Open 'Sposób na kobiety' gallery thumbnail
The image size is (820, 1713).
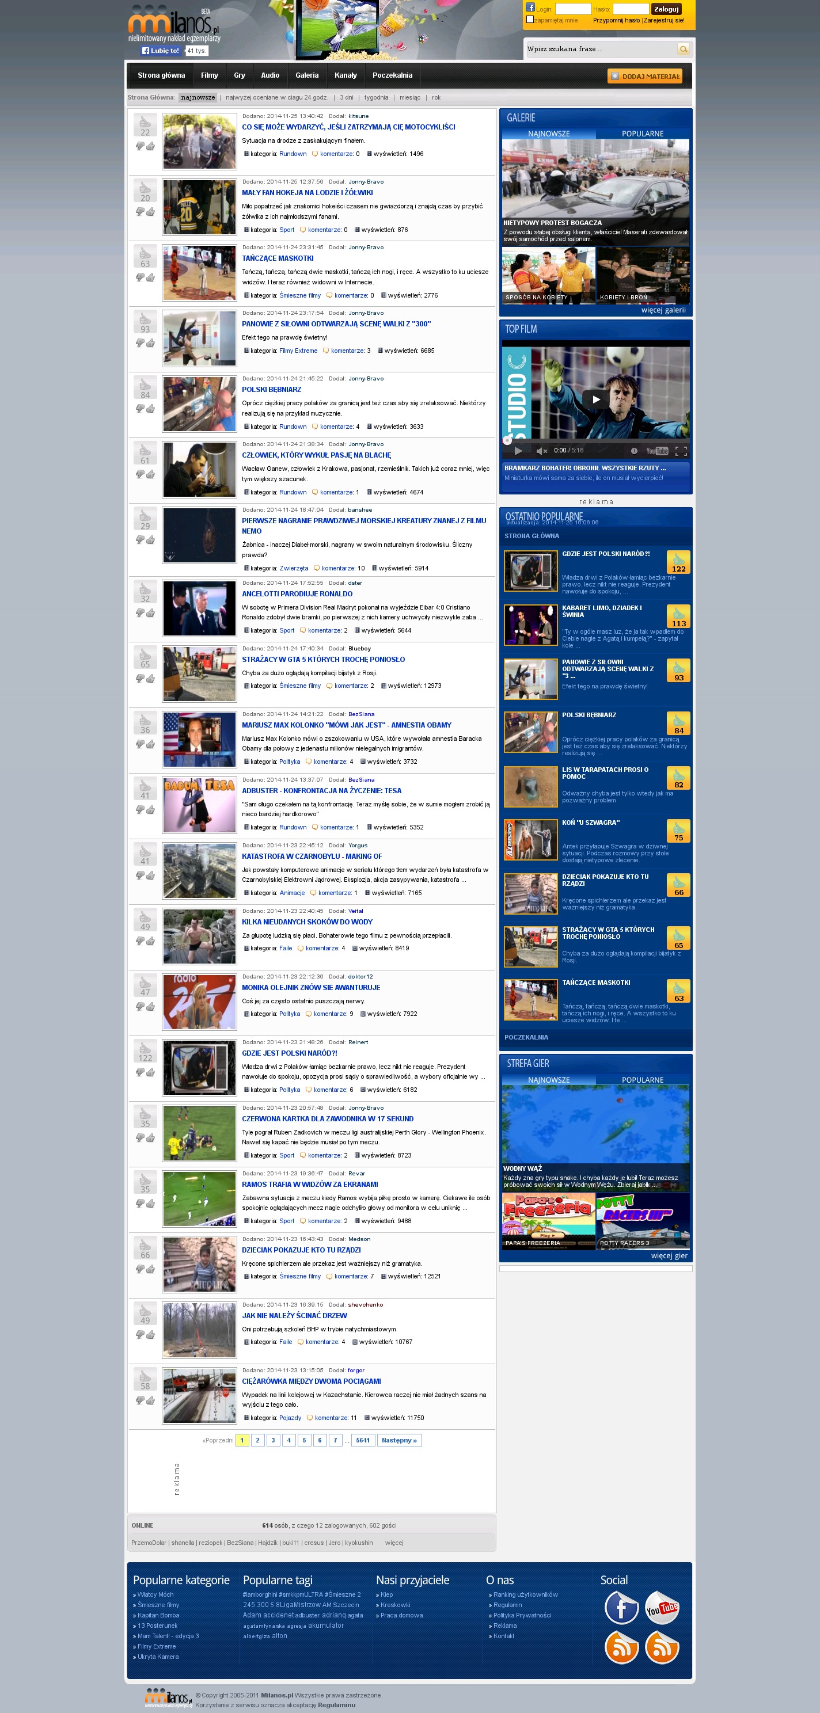pos(549,275)
